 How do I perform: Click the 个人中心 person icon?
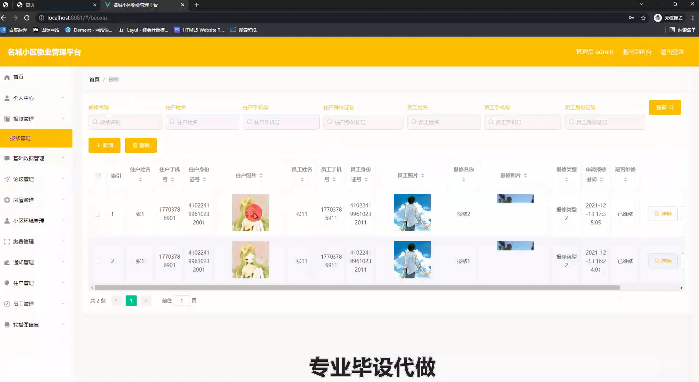[7, 98]
